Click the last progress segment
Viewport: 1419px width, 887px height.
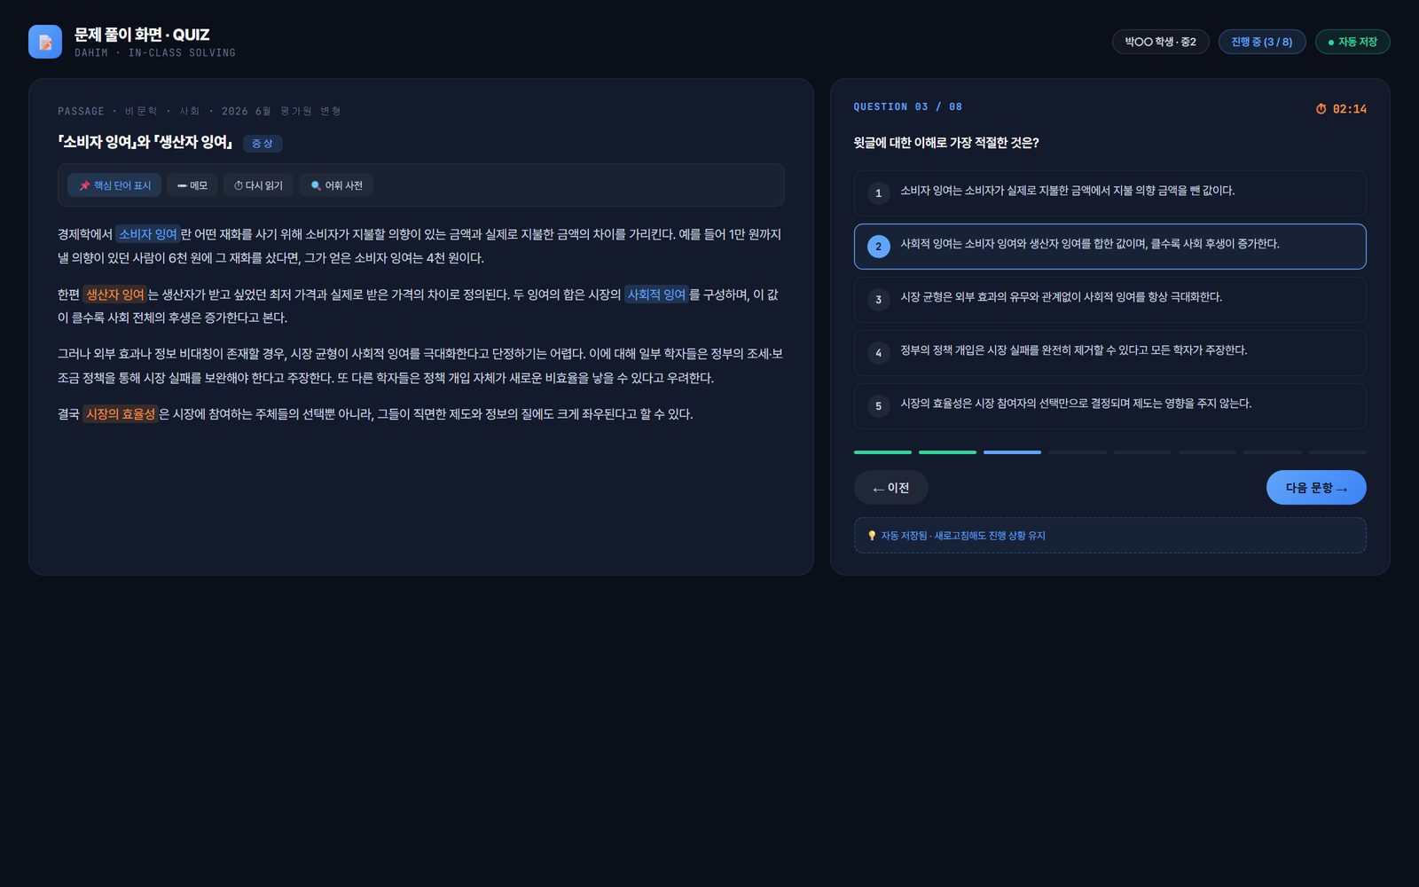click(x=1337, y=452)
